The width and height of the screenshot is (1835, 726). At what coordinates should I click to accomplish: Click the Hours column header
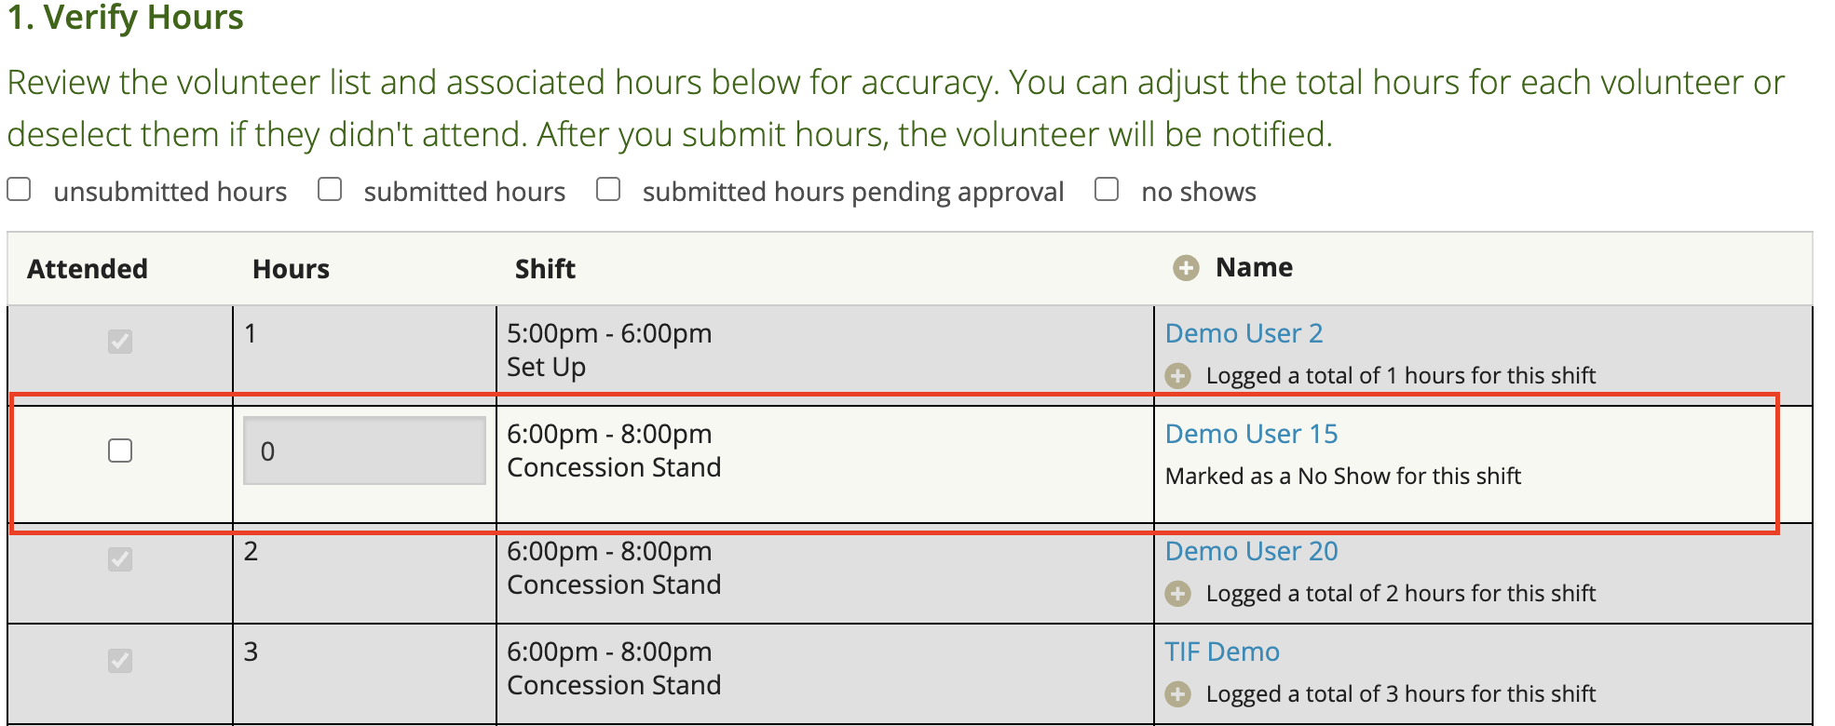[x=291, y=269]
